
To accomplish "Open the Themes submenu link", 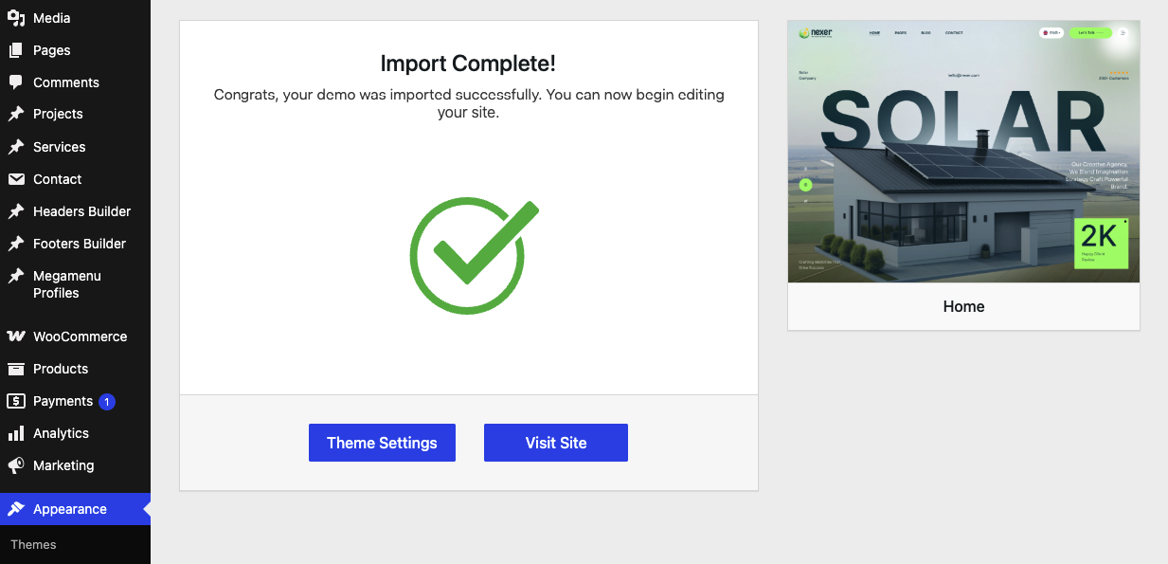I will pyautogui.click(x=33, y=544).
